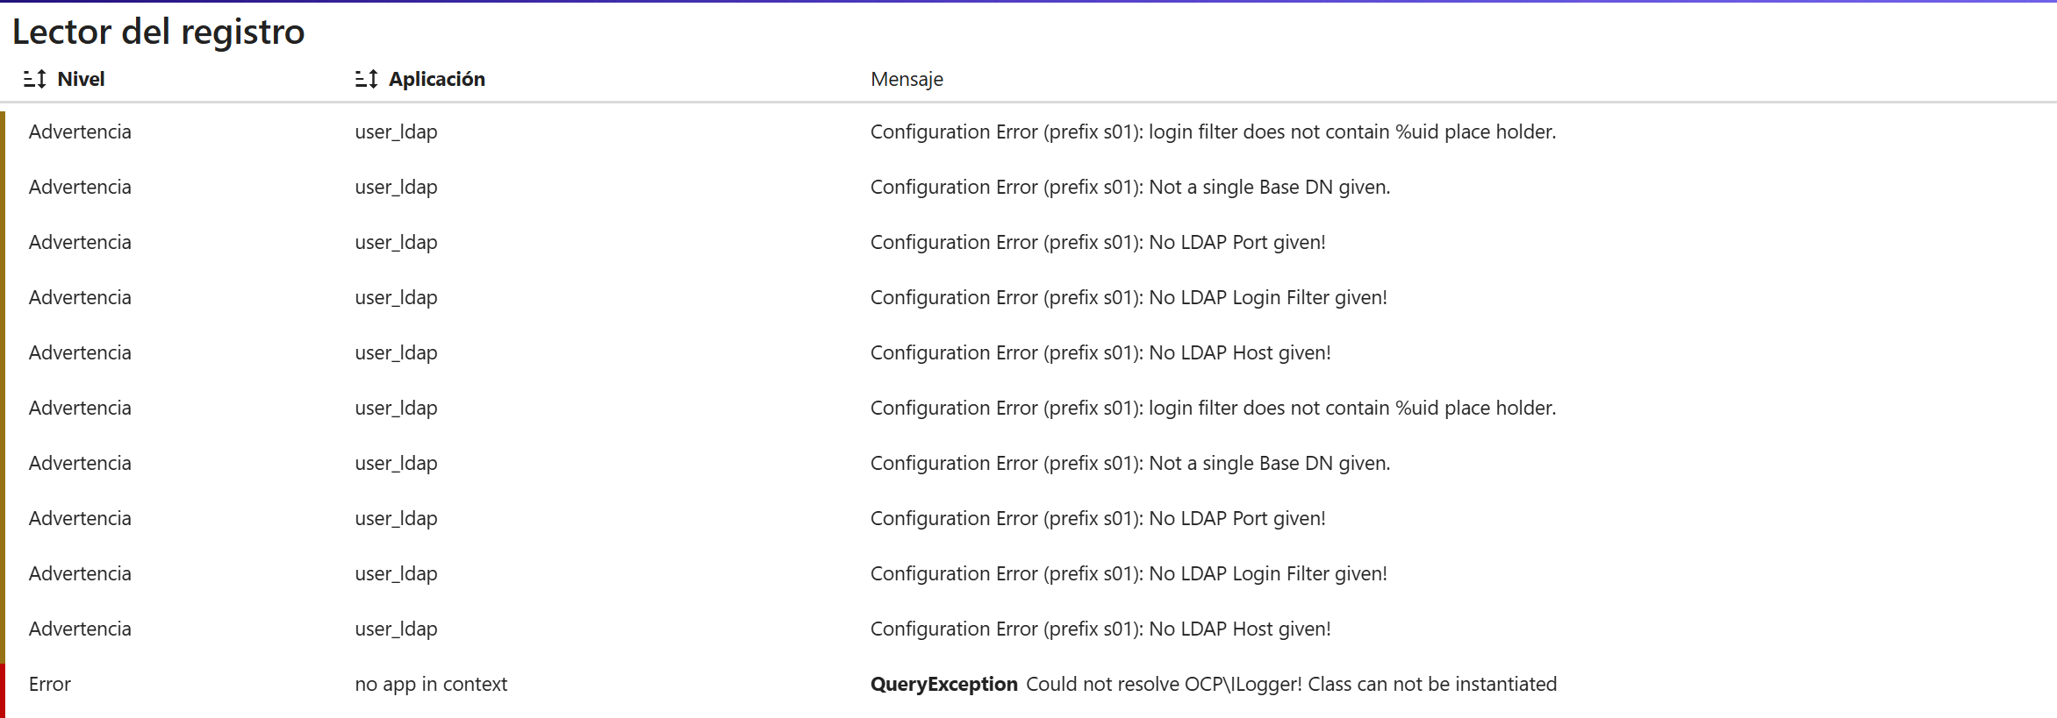Select the second "Not a single Base DN given" entry
The width and height of the screenshot is (2057, 718).
click(1129, 463)
